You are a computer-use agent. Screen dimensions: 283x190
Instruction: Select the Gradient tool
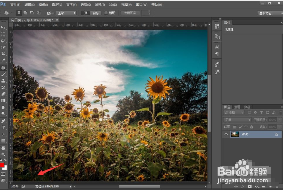3,101
